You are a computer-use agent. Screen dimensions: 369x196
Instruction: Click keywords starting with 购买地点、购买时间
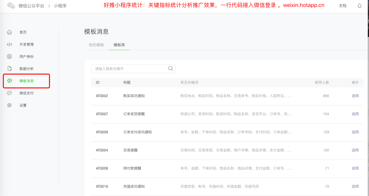pyautogui.click(x=236, y=96)
